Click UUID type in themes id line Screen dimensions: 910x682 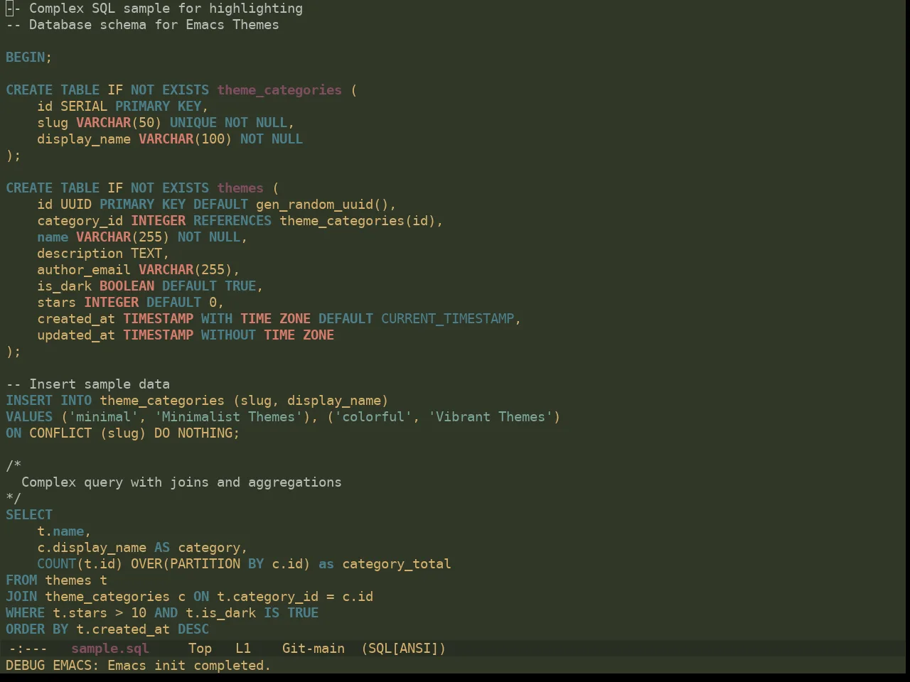coord(76,204)
